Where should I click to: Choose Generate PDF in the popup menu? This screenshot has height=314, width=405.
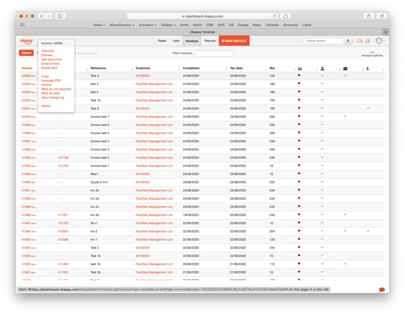51,80
